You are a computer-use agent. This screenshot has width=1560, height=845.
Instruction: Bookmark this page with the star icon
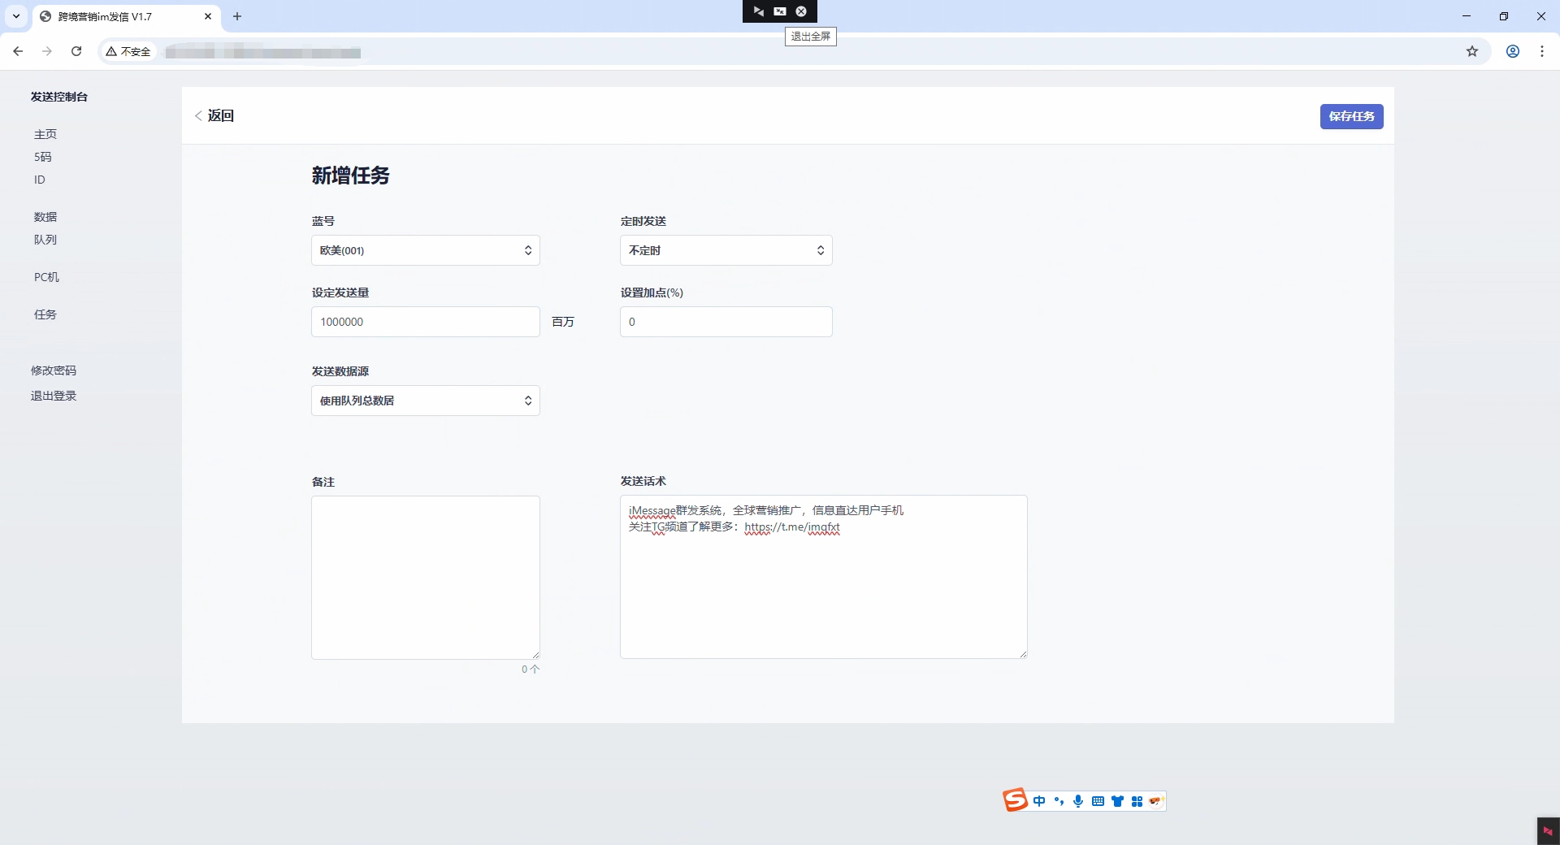tap(1472, 51)
